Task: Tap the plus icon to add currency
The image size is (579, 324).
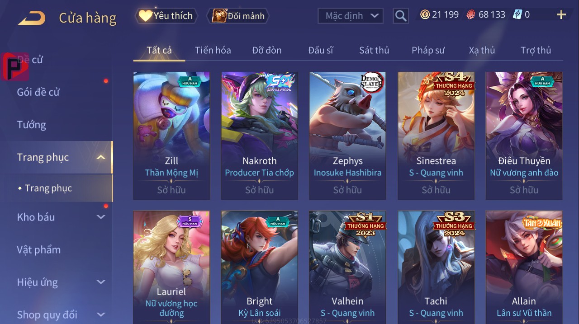Action: (x=561, y=14)
